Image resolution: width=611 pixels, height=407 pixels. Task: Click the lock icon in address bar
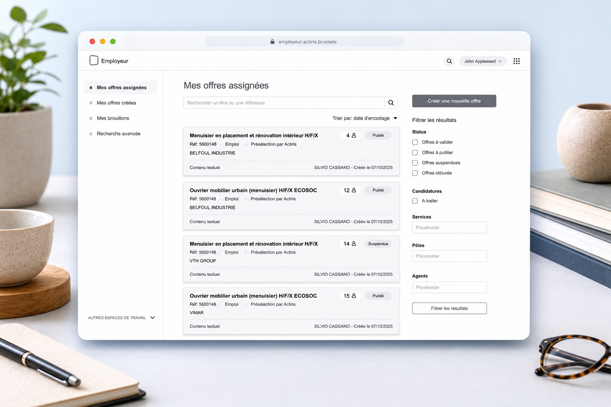[272, 42]
